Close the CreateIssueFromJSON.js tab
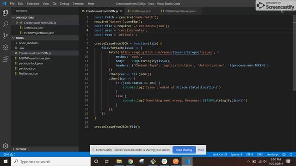The width and height of the screenshot is (296, 166). point(121,11)
